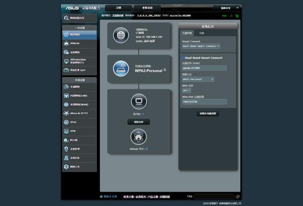This screenshot has width=303, height=206.
Task: Open the product registration footer link
Action: click(x=153, y=197)
